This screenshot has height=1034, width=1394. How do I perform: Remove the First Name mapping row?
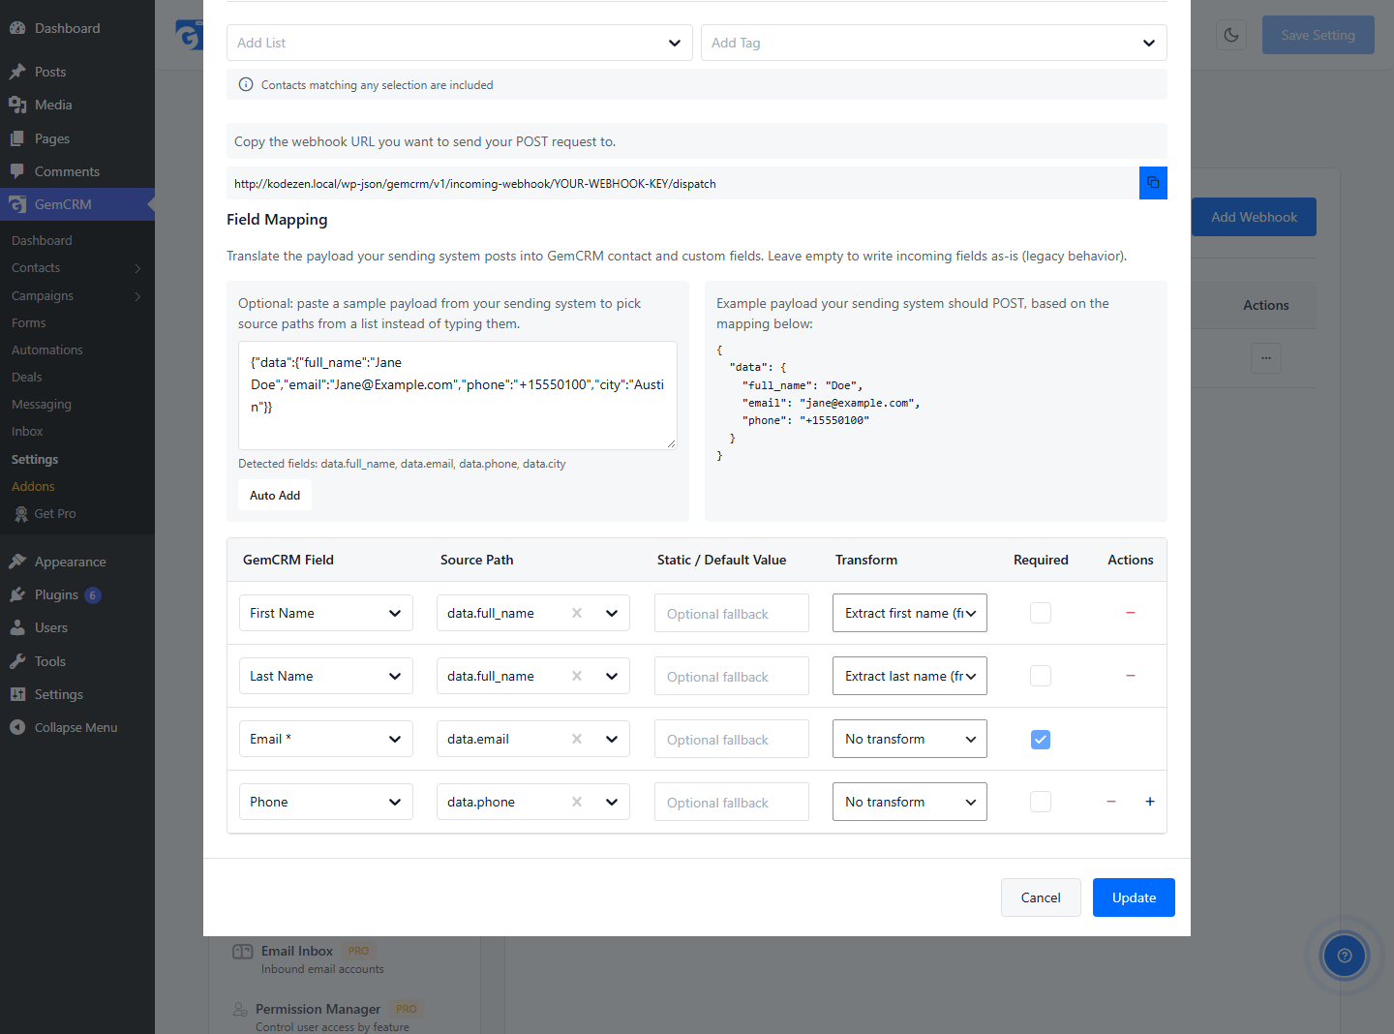(1130, 613)
